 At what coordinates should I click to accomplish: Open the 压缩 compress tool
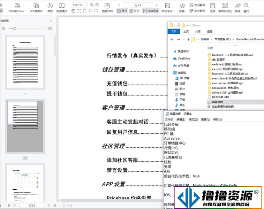pyautogui.click(x=213, y=8)
